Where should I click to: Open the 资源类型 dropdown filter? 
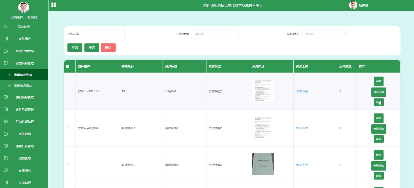point(215,34)
